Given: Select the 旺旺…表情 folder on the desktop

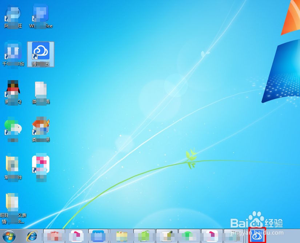Looking at the screenshot, I should coord(13,208).
